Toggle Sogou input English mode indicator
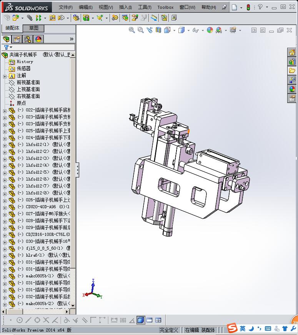The width and height of the screenshot is (298, 335). [x=242, y=328]
